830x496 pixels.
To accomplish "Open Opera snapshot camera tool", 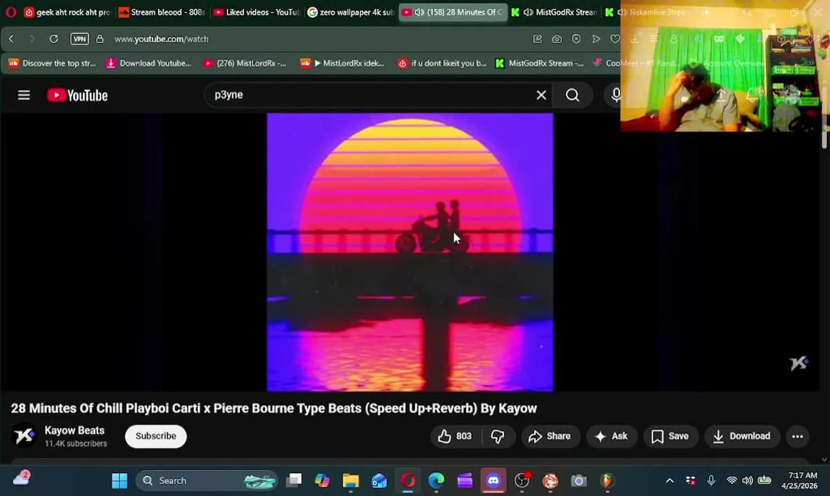I will tap(556, 39).
